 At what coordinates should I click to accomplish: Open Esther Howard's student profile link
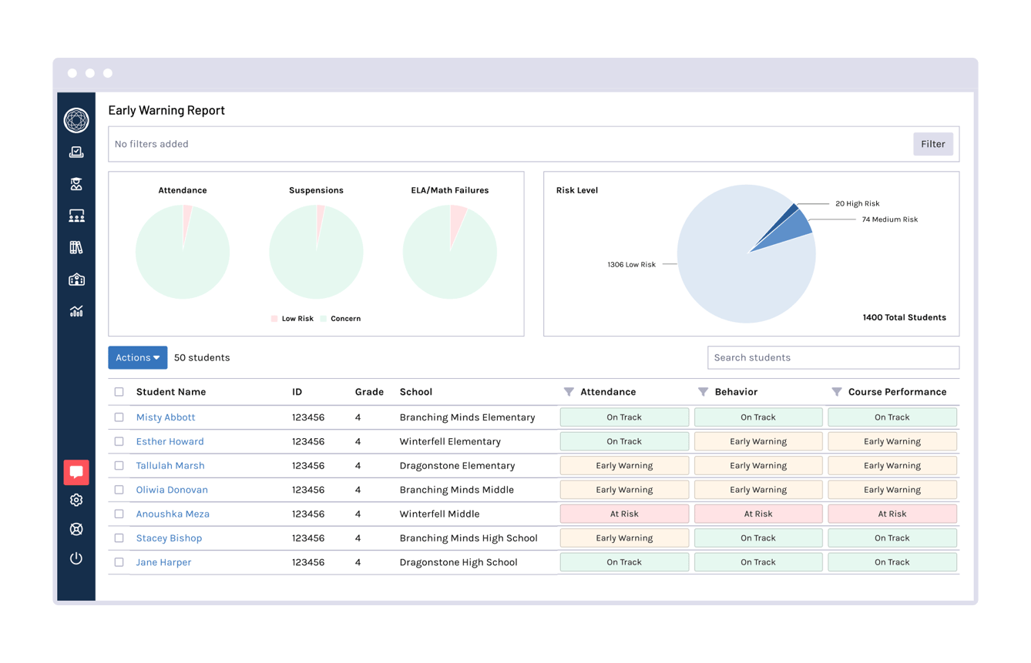170,441
